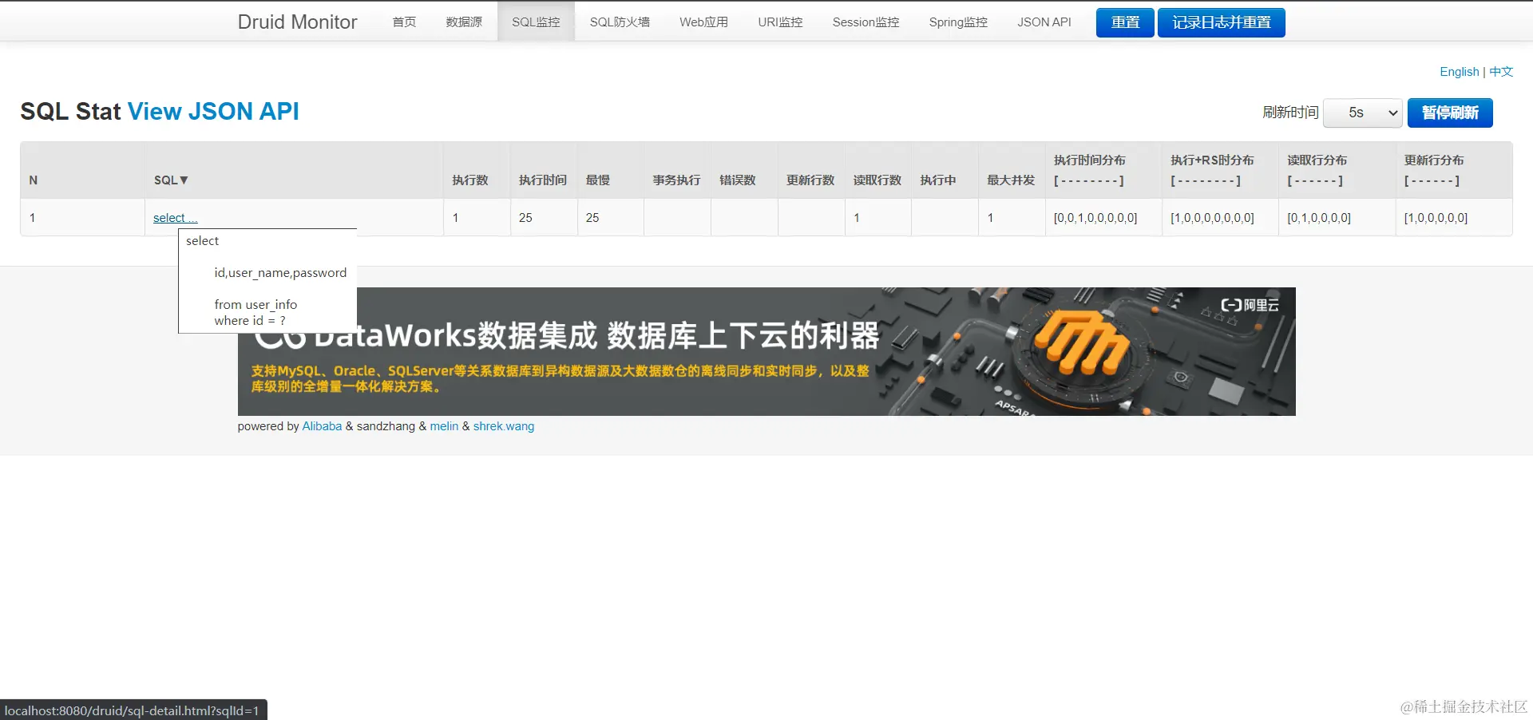The image size is (1533, 720).
Task: Open the SQL防火墙 tab
Action: (620, 22)
